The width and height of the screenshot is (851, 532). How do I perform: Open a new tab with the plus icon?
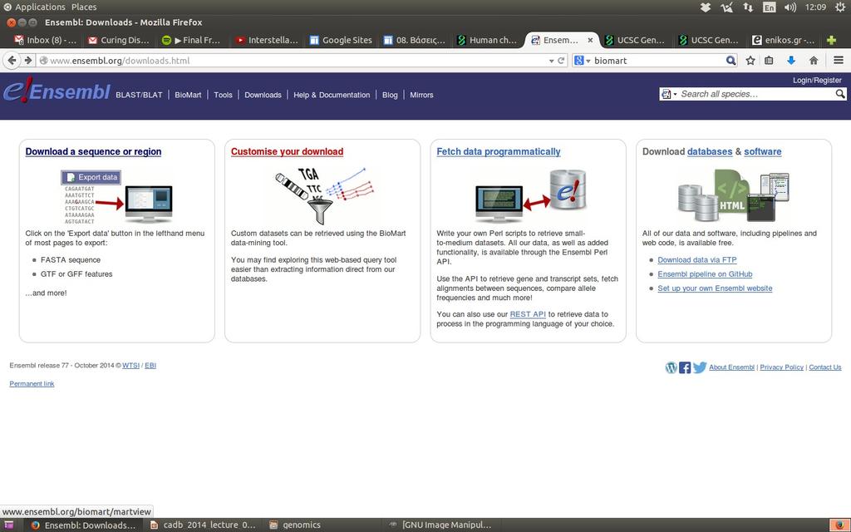831,40
